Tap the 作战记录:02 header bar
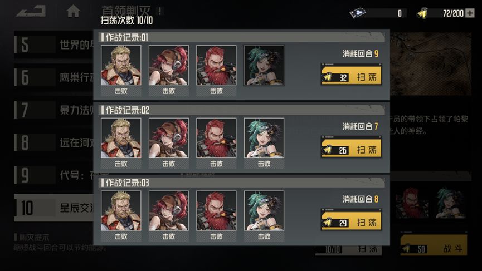482x271 pixels. (x=242, y=110)
